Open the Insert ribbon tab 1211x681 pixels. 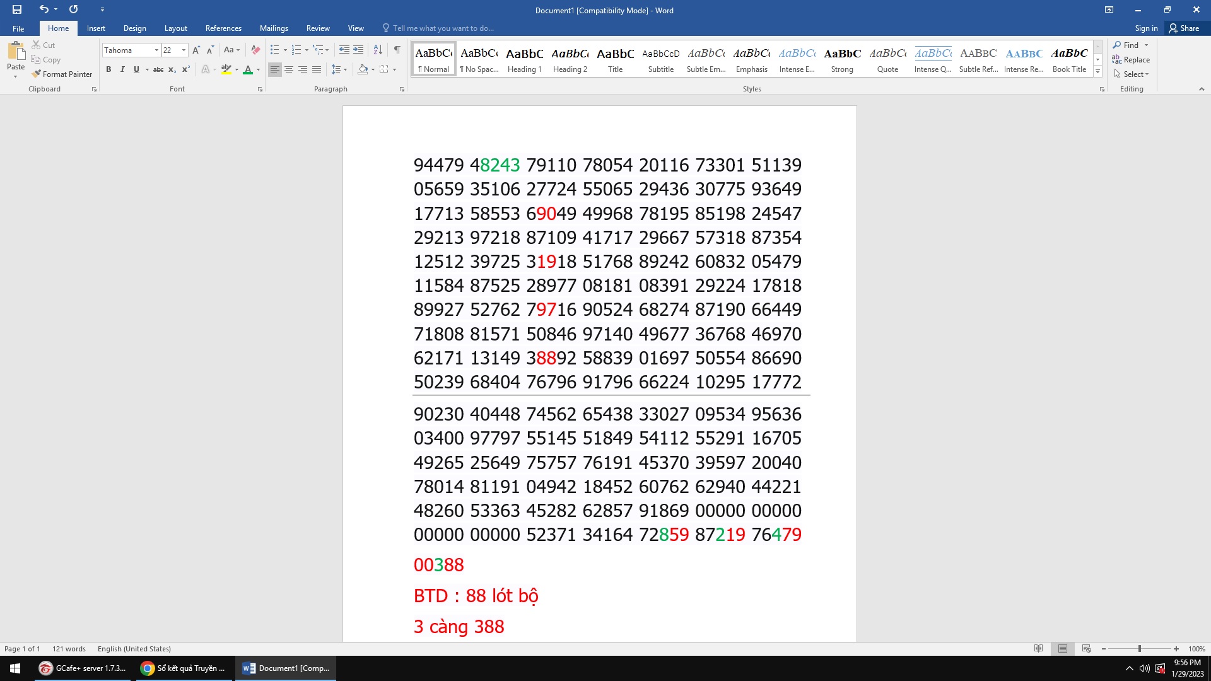click(96, 28)
